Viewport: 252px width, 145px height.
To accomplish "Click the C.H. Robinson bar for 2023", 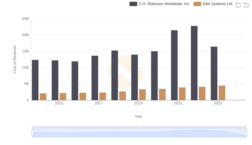I will (x=214, y=74).
